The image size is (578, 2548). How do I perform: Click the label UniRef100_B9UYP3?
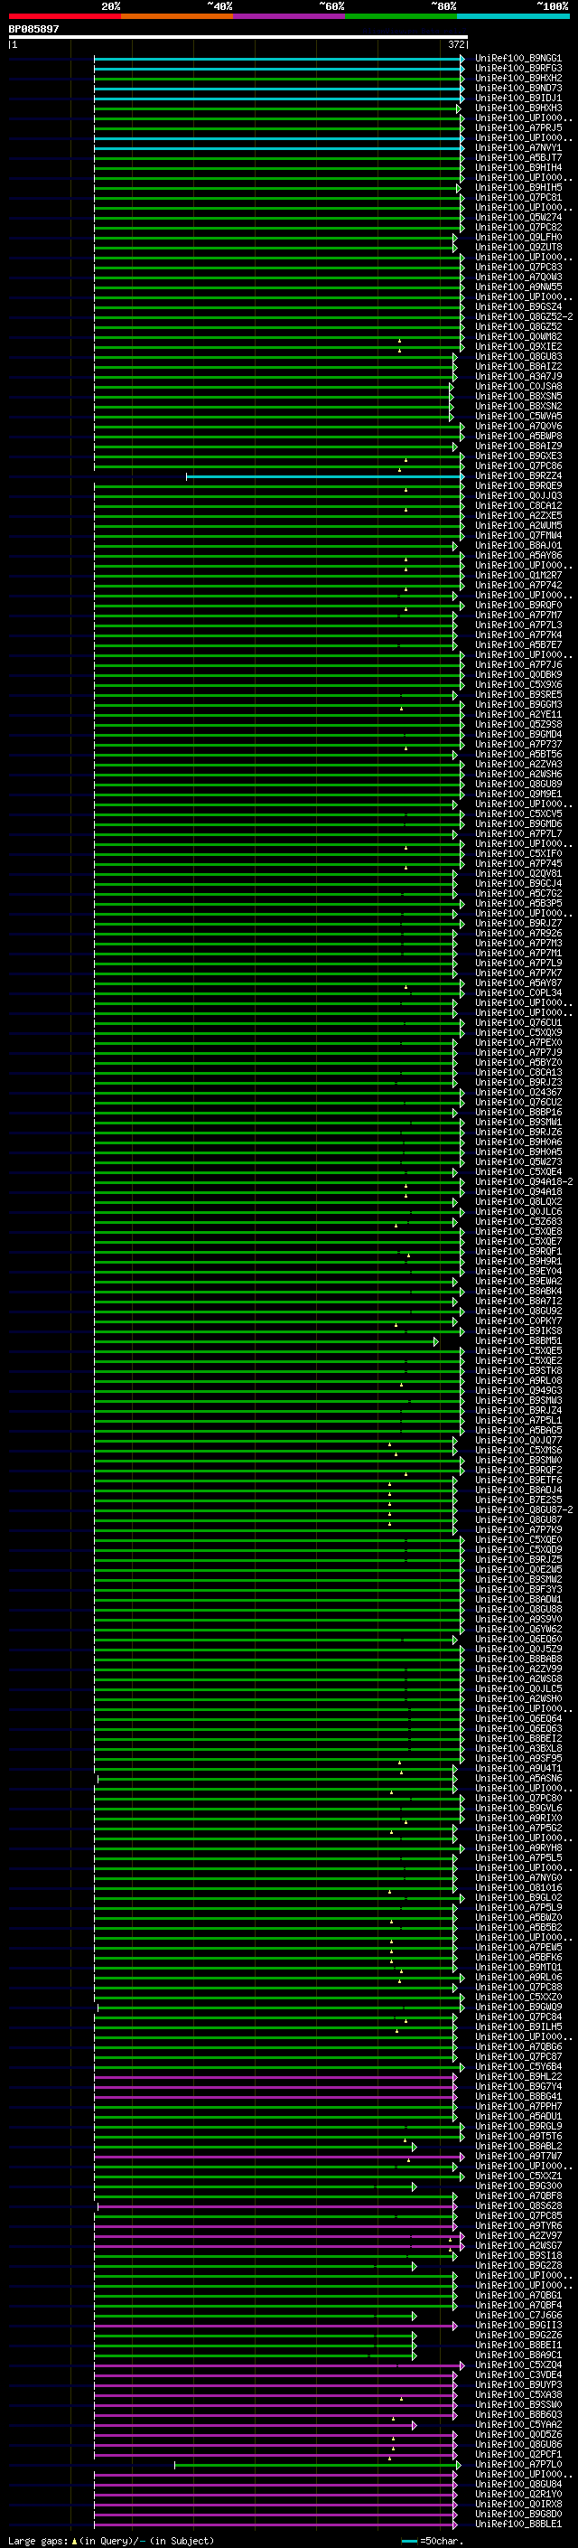[517, 2383]
